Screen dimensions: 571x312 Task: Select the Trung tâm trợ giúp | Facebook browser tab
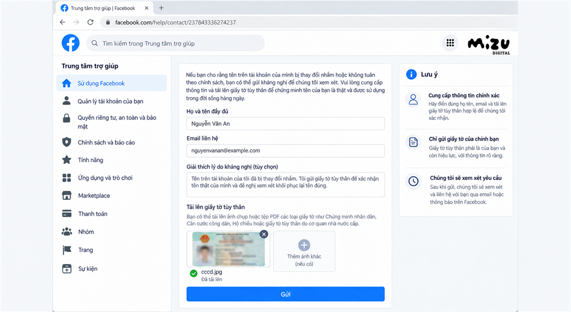pos(105,8)
